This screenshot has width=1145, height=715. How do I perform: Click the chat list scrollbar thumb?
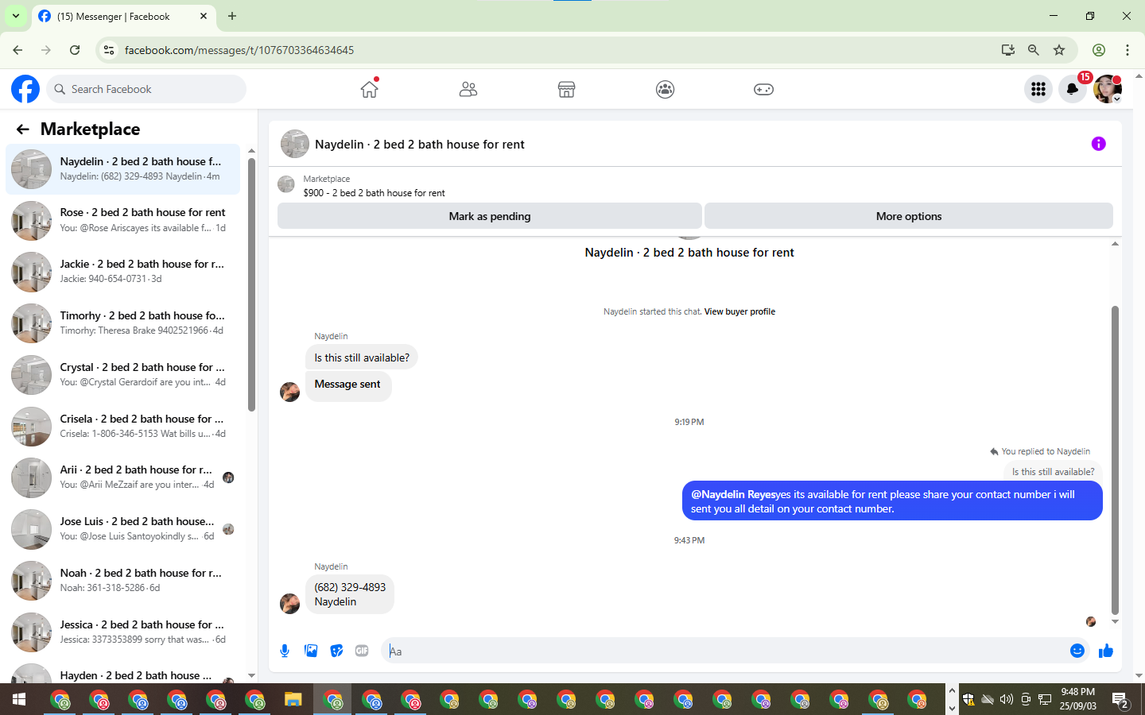[251, 284]
